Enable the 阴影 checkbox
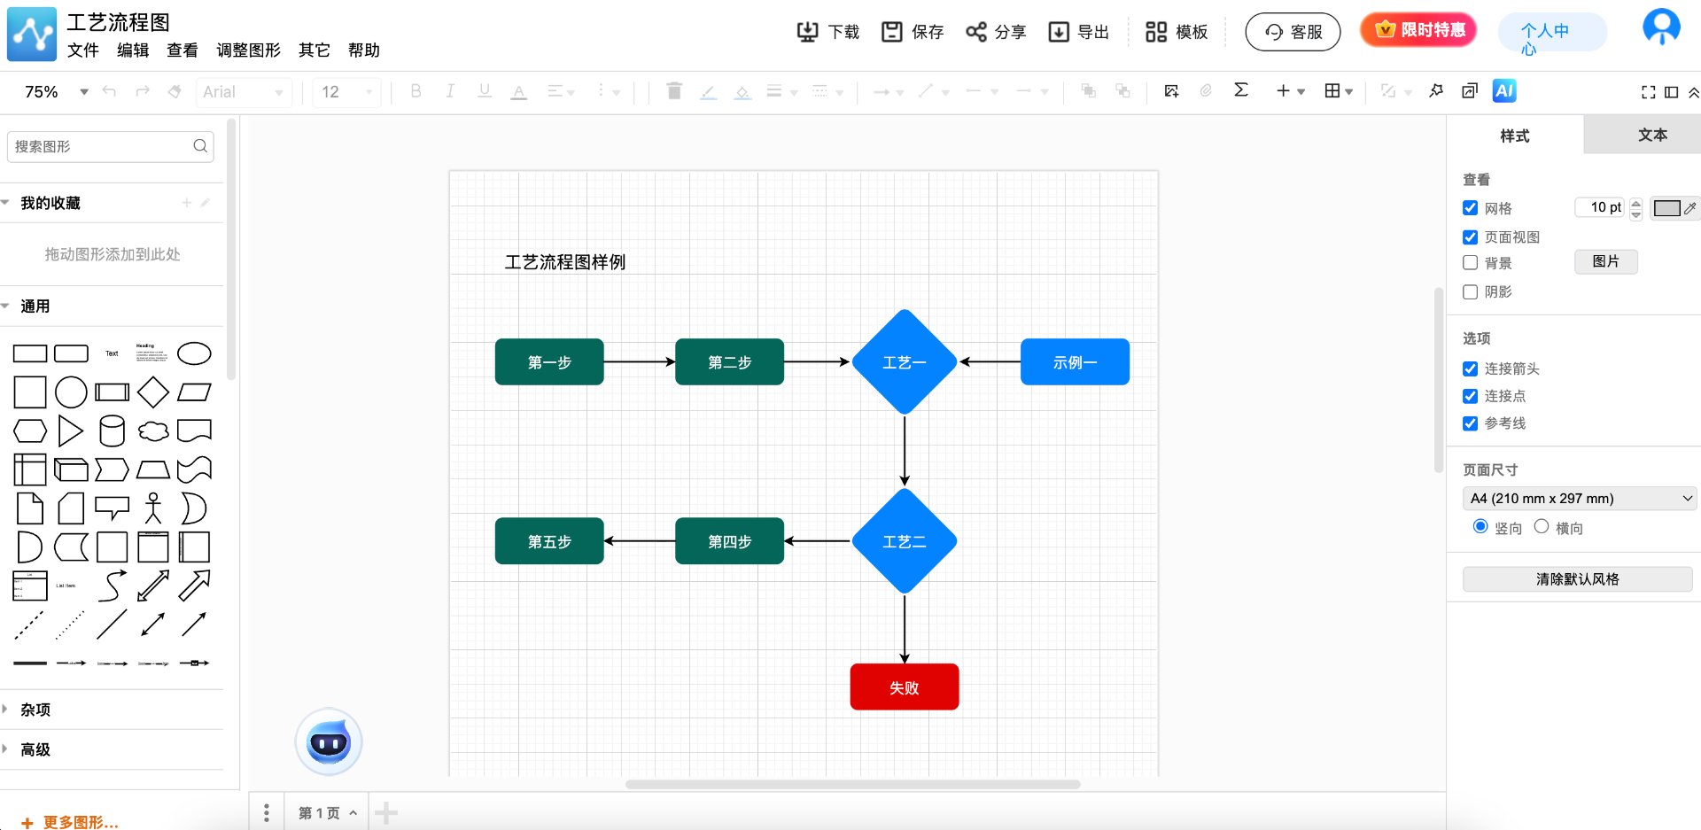 point(1471,291)
